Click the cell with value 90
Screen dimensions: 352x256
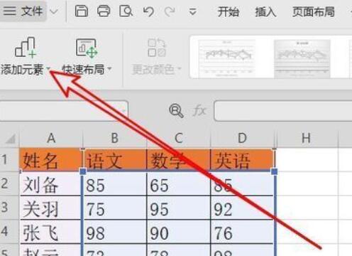(179, 232)
